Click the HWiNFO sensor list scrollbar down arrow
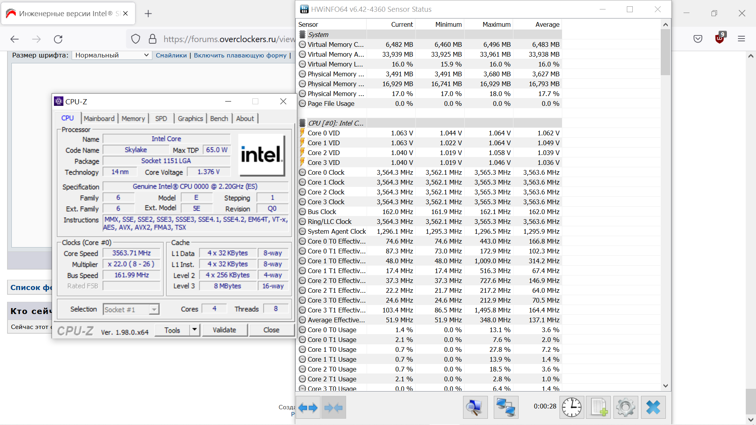Screen dimensions: 756x425 coord(665,386)
